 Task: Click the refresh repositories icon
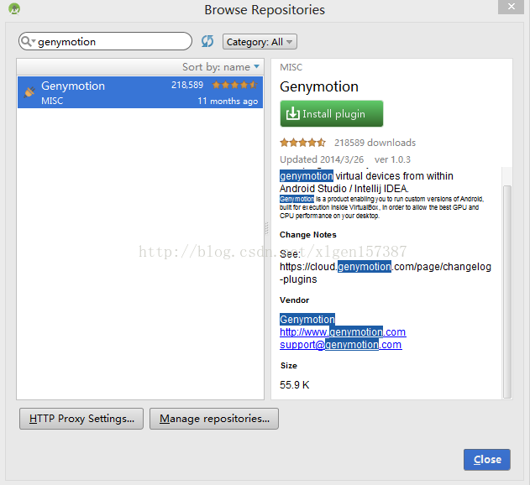[207, 41]
